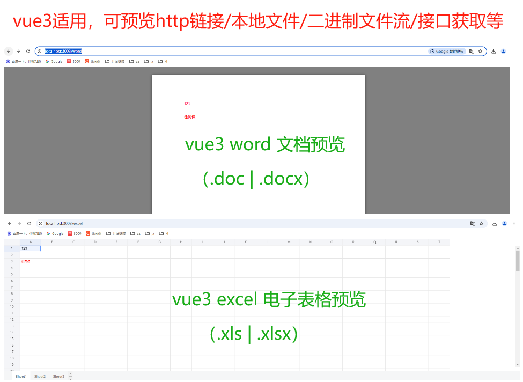
Task: Click the translate icon in bottom browser toolbar
Action: click(x=473, y=223)
